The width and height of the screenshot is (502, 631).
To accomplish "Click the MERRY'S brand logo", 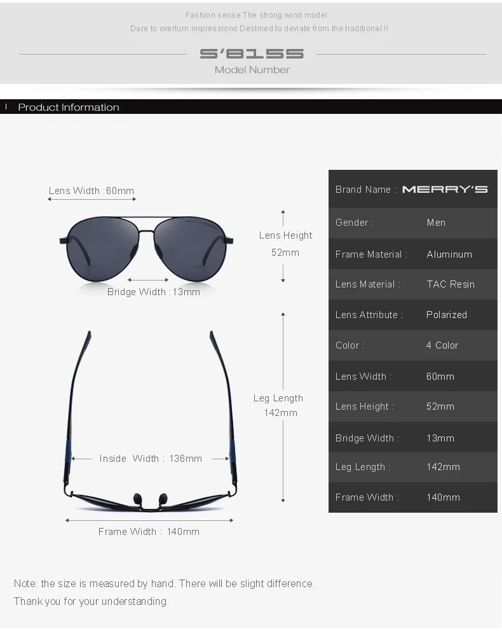I will click(445, 189).
